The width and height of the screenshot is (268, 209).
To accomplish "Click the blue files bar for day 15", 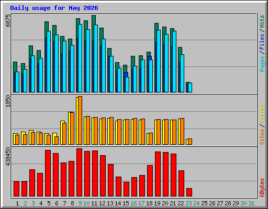I will (x=126, y=75).
